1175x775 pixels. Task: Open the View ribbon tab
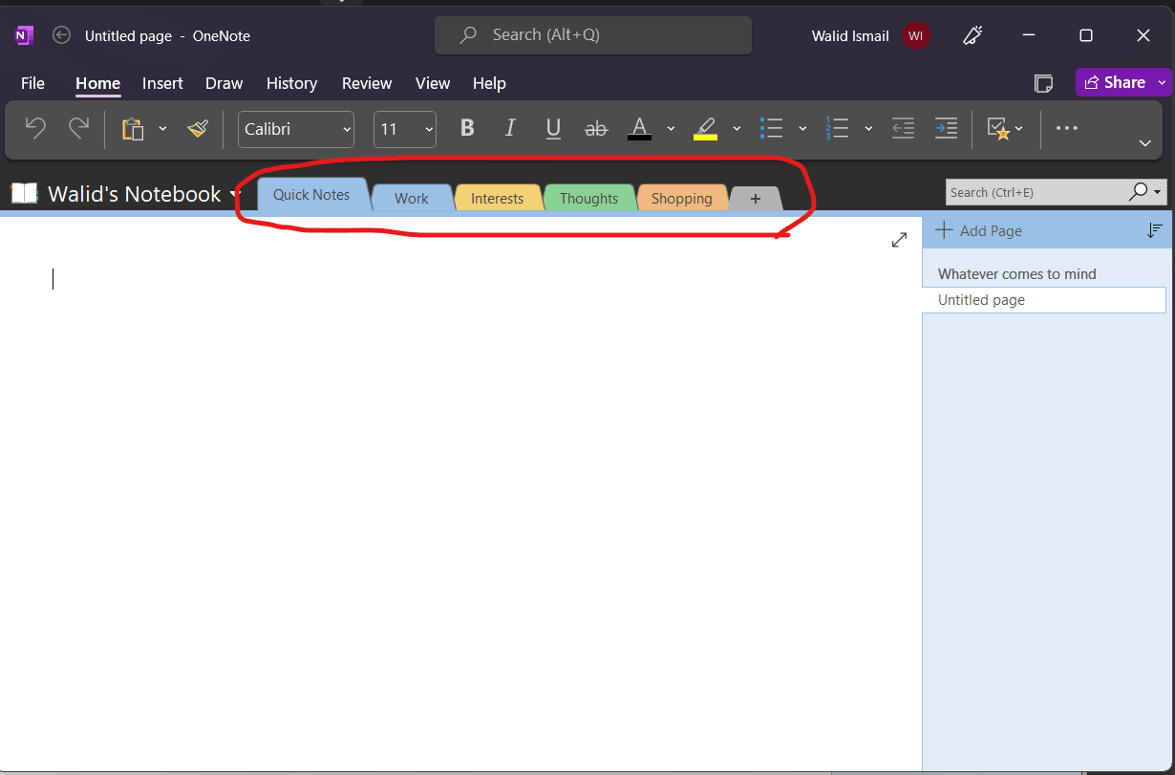click(433, 83)
